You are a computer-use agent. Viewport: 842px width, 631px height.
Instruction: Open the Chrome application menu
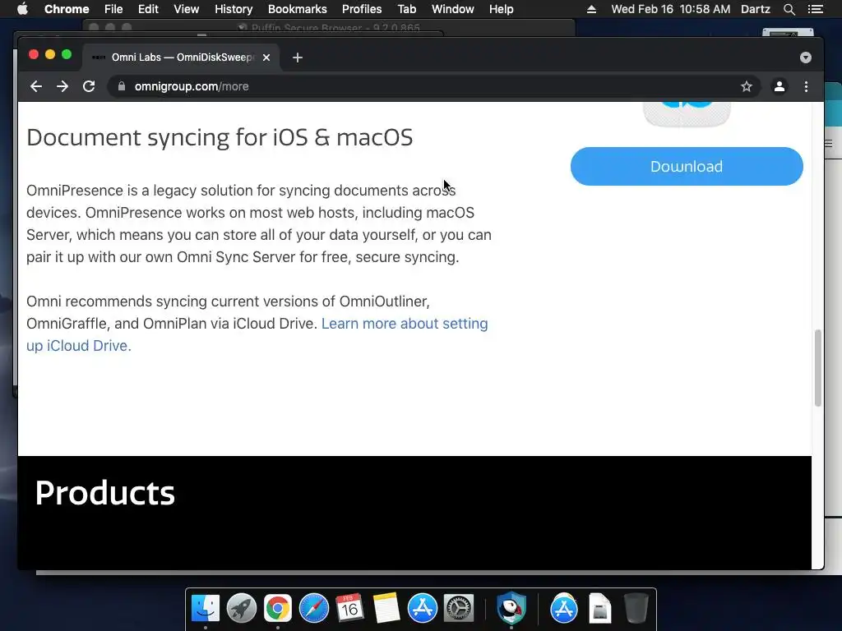(67, 9)
